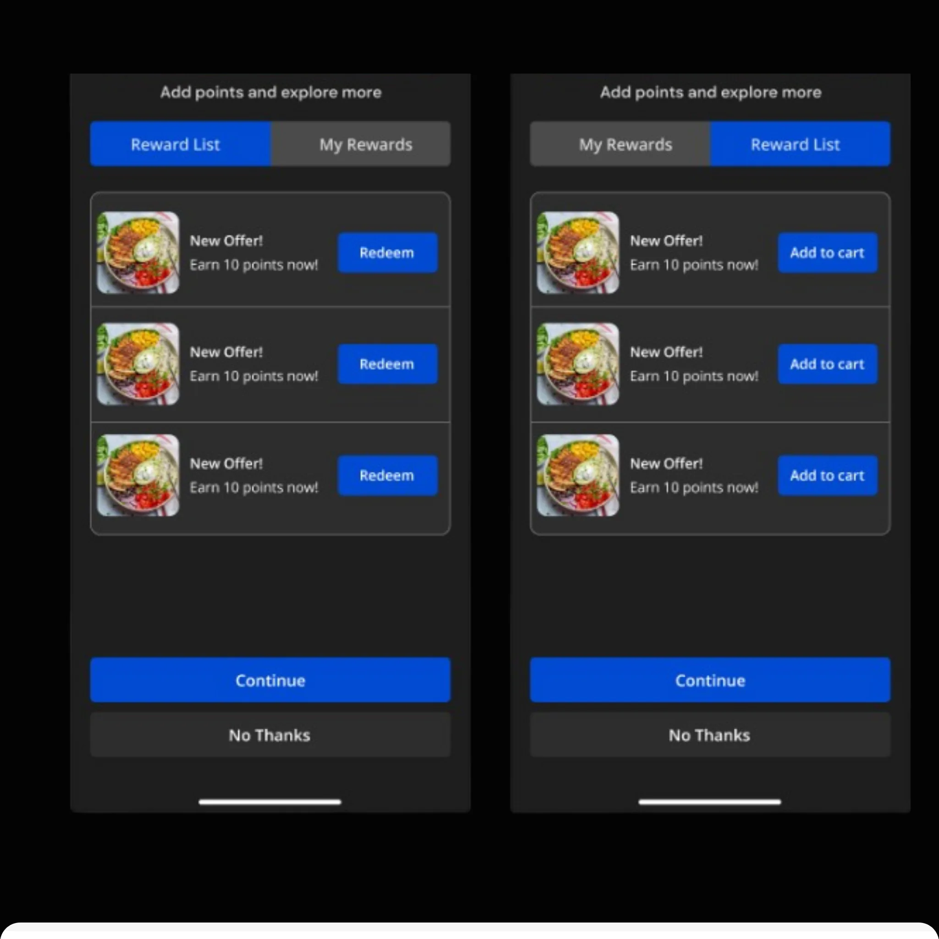
Task: Add the first offer to cart
Action: click(828, 253)
